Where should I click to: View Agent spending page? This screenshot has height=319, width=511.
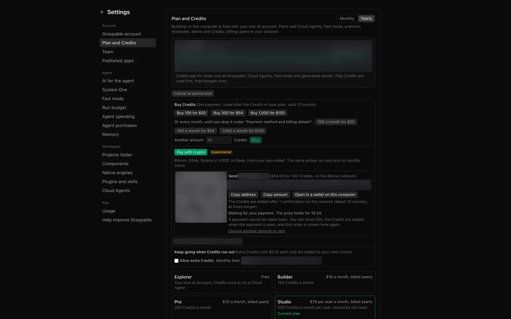pos(128,116)
